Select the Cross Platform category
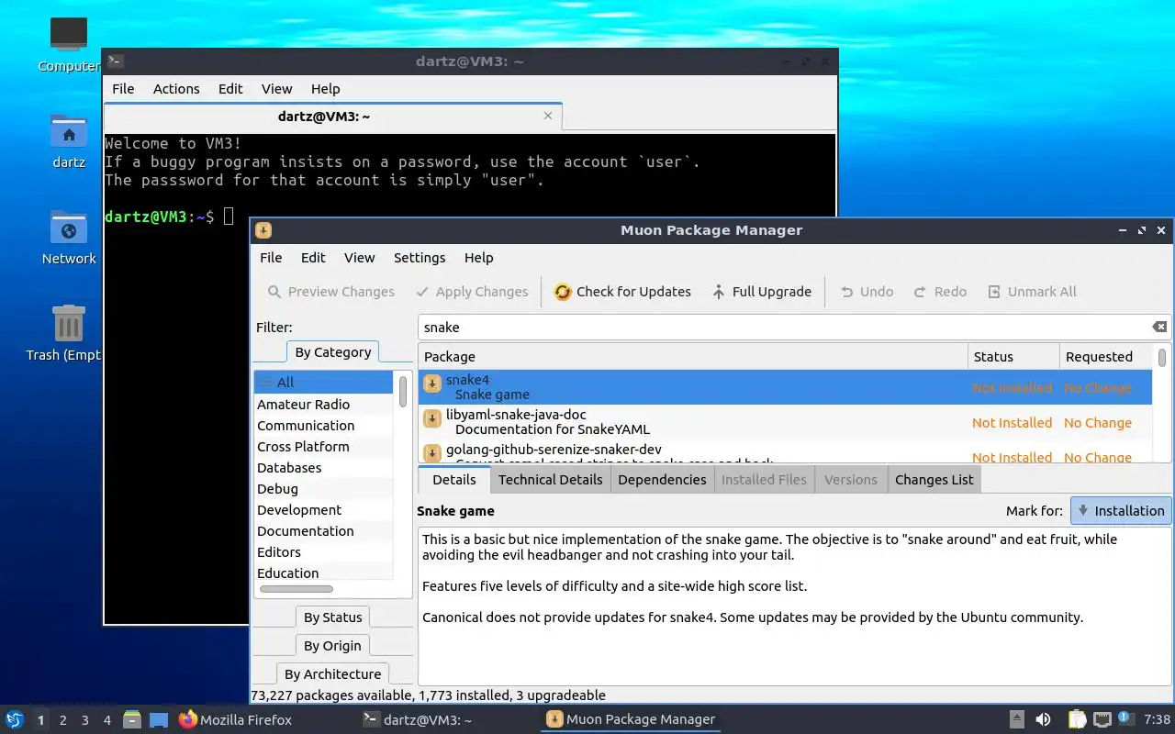 pos(323,447)
